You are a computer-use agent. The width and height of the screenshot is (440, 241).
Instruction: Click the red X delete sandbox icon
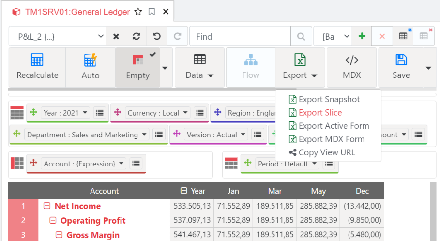[382, 36]
